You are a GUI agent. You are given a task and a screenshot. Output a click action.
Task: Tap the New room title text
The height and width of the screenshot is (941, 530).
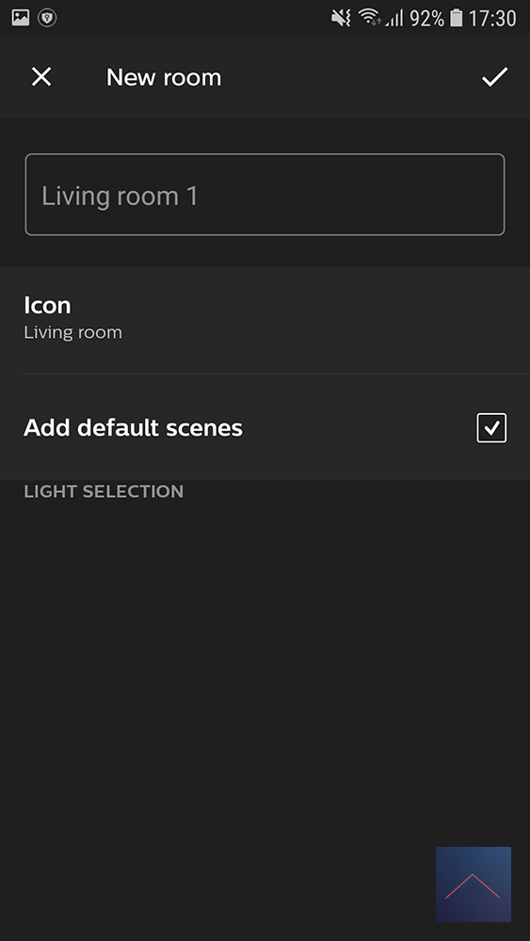pyautogui.click(x=164, y=77)
